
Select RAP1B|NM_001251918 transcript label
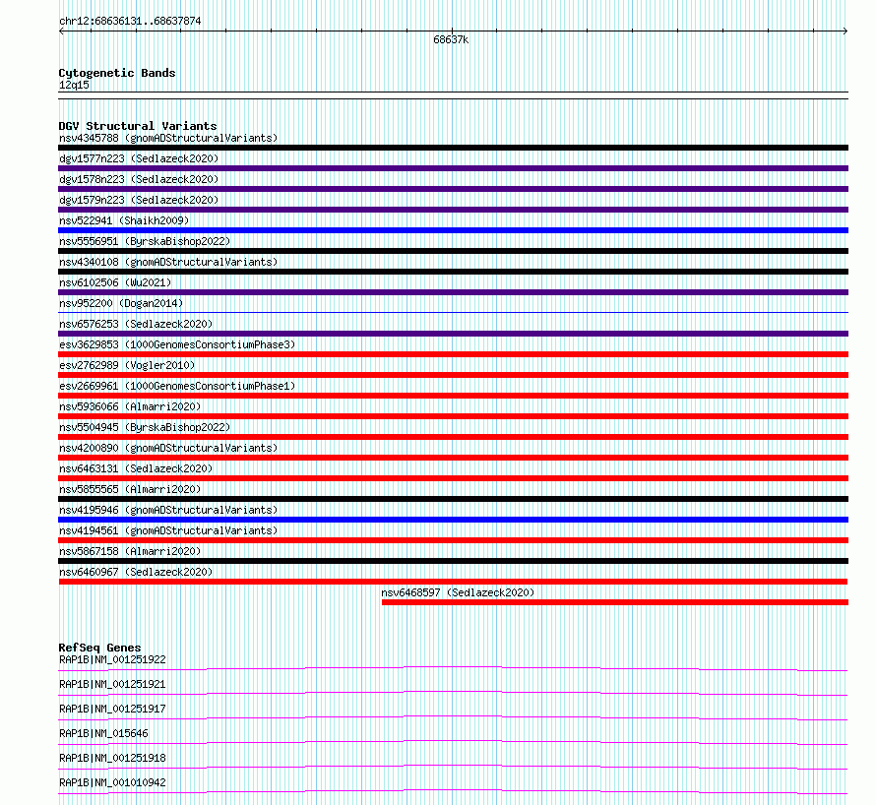pyautogui.click(x=112, y=758)
